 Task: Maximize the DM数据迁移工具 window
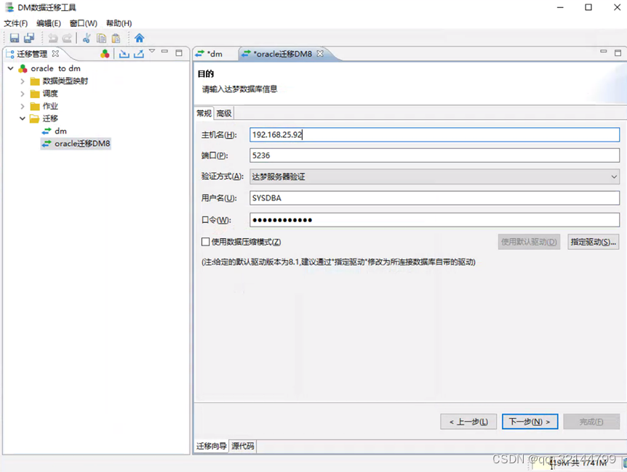(x=588, y=7)
